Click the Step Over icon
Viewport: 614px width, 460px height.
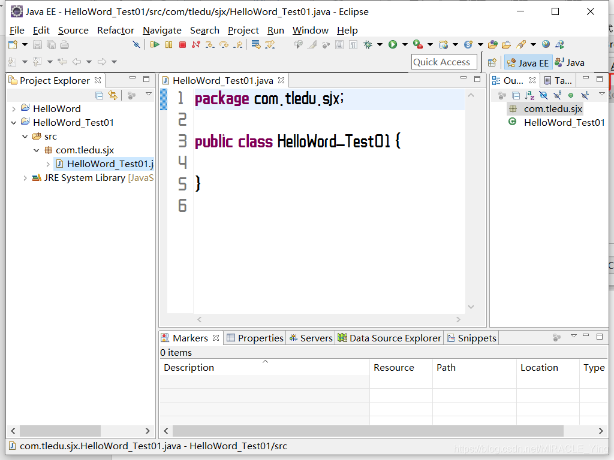[x=224, y=44]
